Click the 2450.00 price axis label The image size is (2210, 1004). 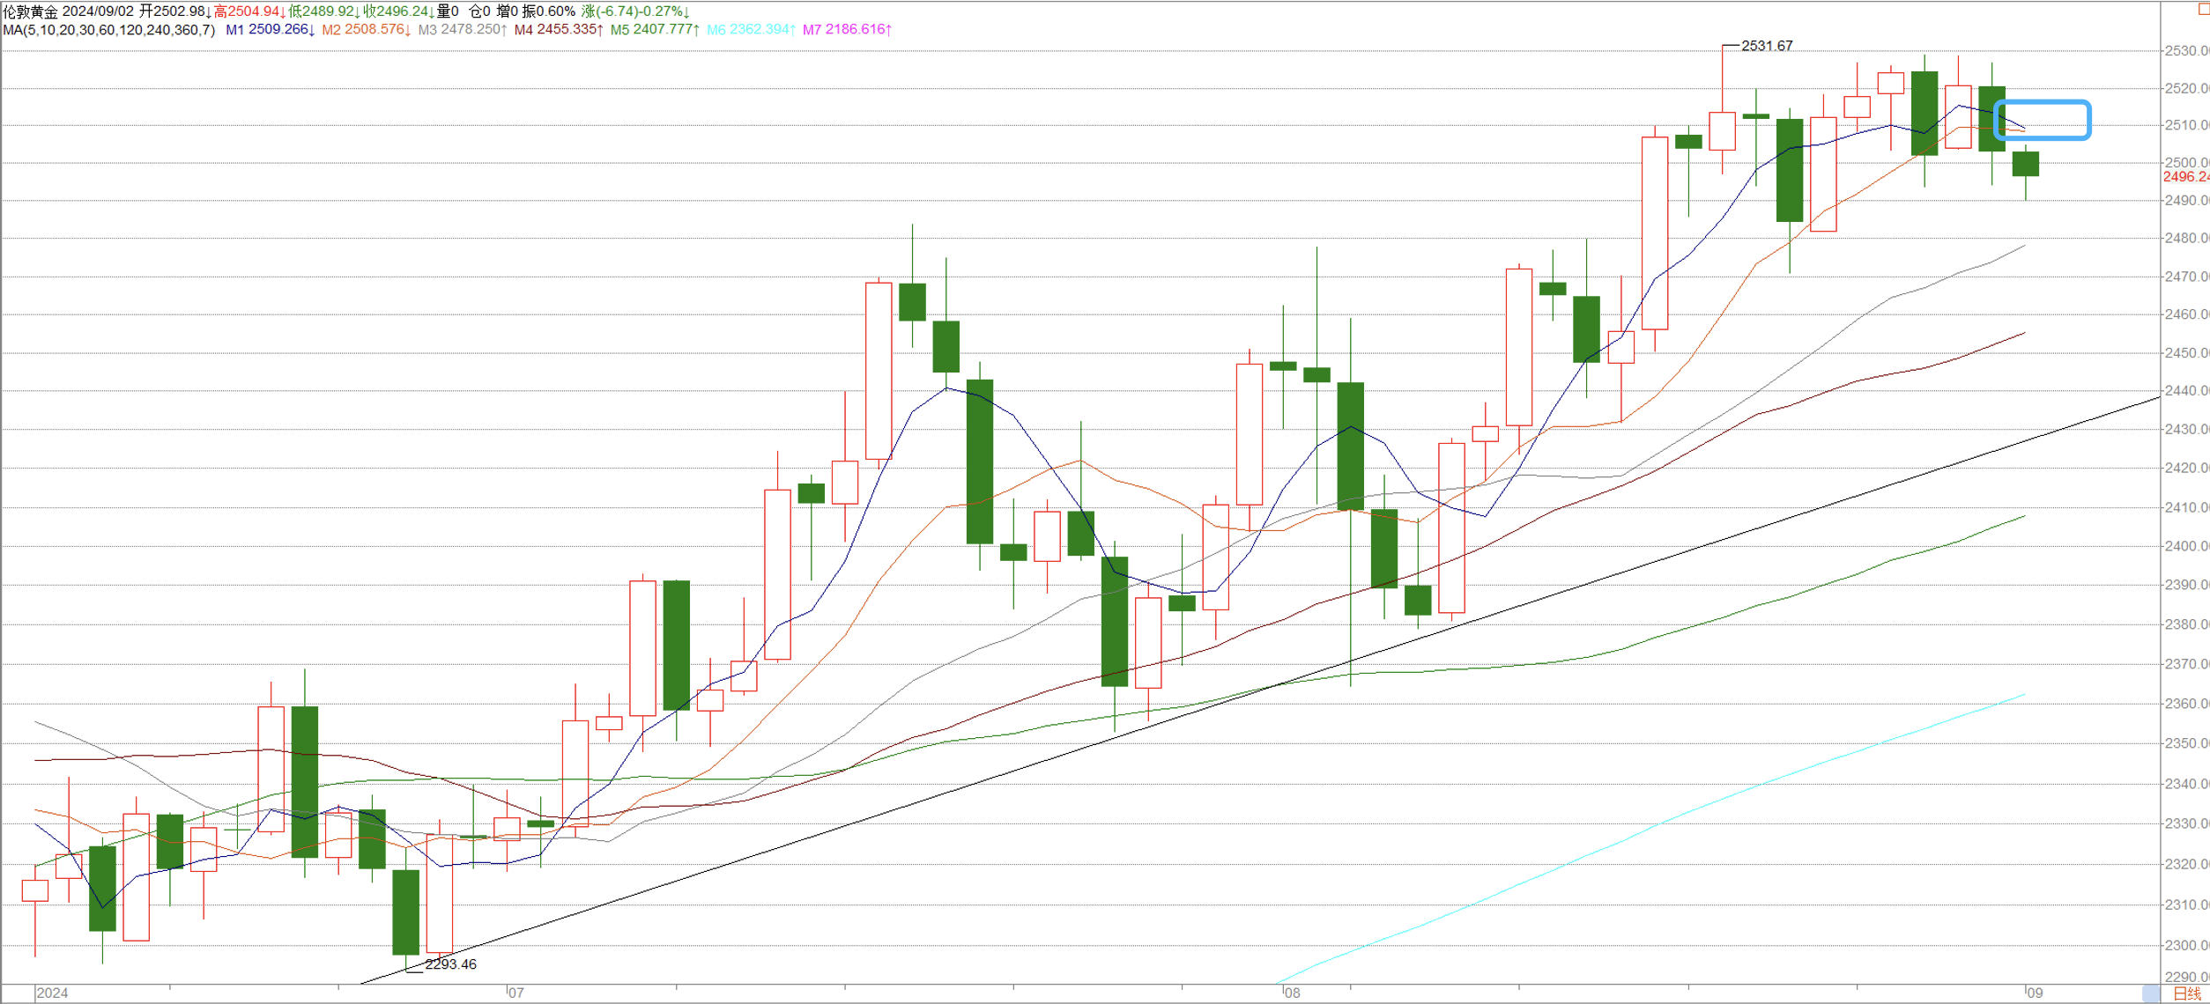pyautogui.click(x=2187, y=353)
